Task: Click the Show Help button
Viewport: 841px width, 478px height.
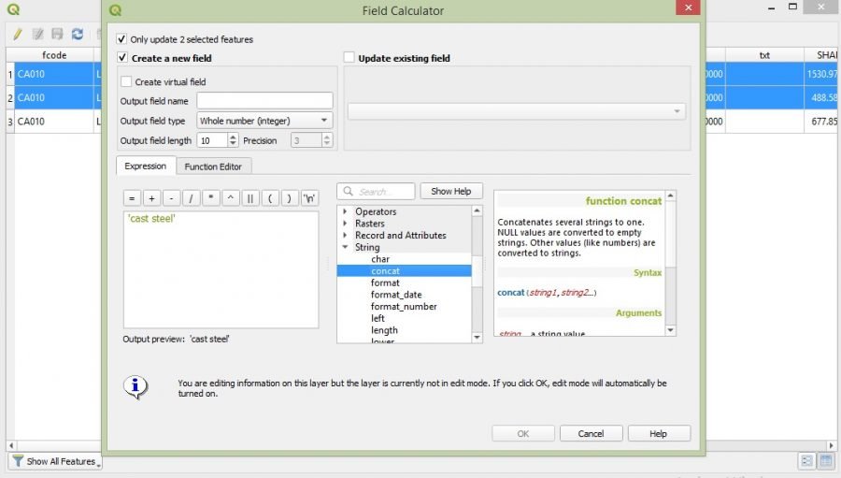Action: (451, 192)
